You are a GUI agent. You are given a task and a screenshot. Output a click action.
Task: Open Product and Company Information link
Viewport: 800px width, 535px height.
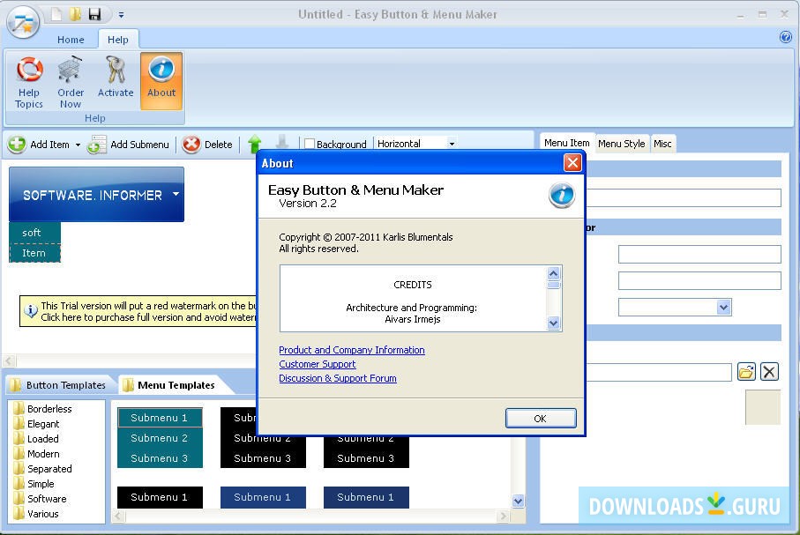pyautogui.click(x=352, y=350)
